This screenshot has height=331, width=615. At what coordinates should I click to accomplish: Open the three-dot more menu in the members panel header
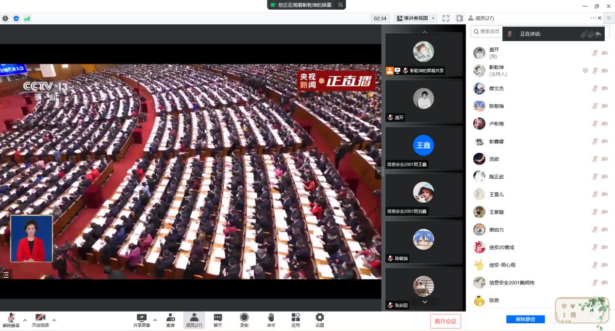click(x=593, y=18)
